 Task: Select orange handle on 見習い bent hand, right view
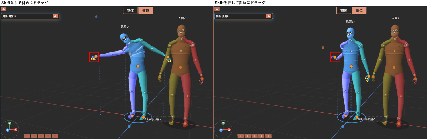tap(335, 58)
